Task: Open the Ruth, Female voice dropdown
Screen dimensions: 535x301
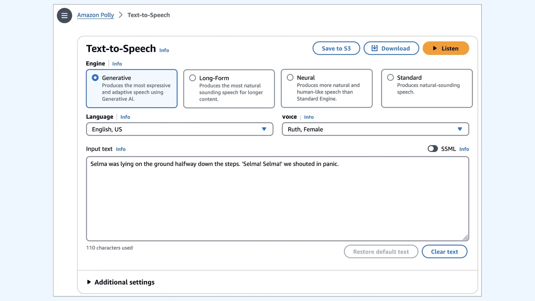Action: point(375,129)
